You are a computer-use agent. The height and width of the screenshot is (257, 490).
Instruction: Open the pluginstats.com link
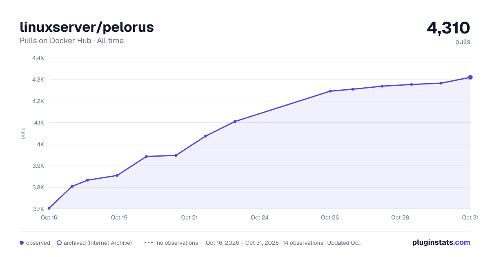point(441,242)
